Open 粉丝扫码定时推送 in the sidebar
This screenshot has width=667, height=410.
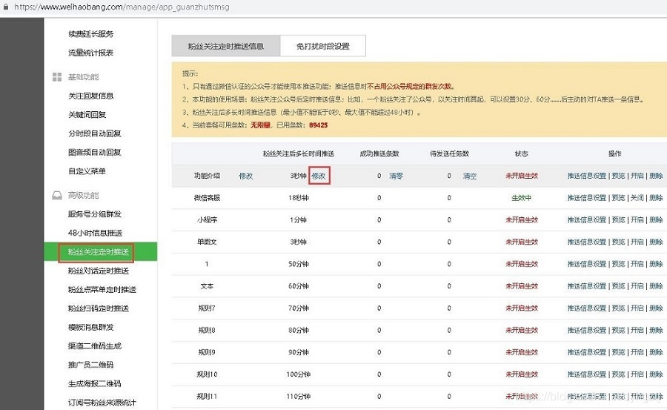click(x=99, y=308)
